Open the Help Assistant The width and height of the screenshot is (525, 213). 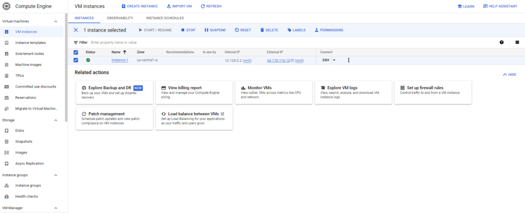[x=500, y=6]
